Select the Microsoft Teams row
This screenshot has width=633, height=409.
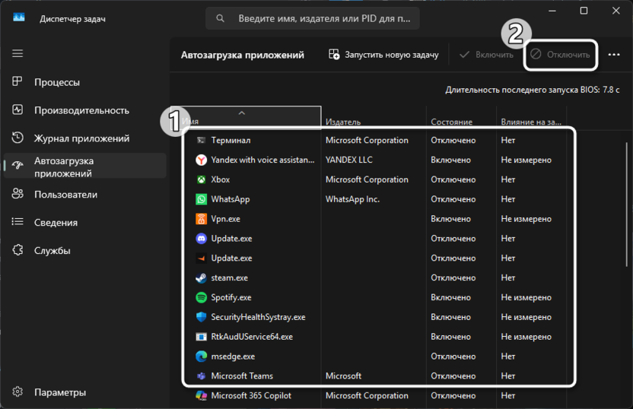(x=242, y=376)
